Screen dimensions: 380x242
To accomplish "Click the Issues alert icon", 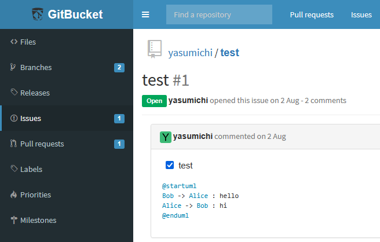I will coord(14,118).
